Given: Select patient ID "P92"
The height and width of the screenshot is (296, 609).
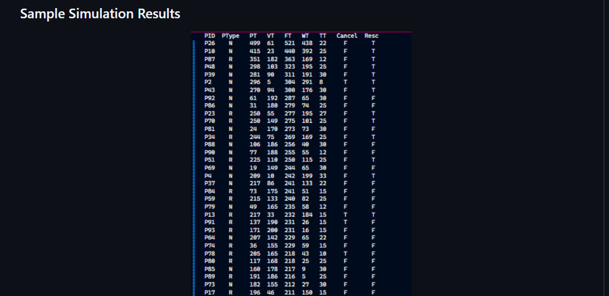Looking at the screenshot, I should (x=210, y=98).
